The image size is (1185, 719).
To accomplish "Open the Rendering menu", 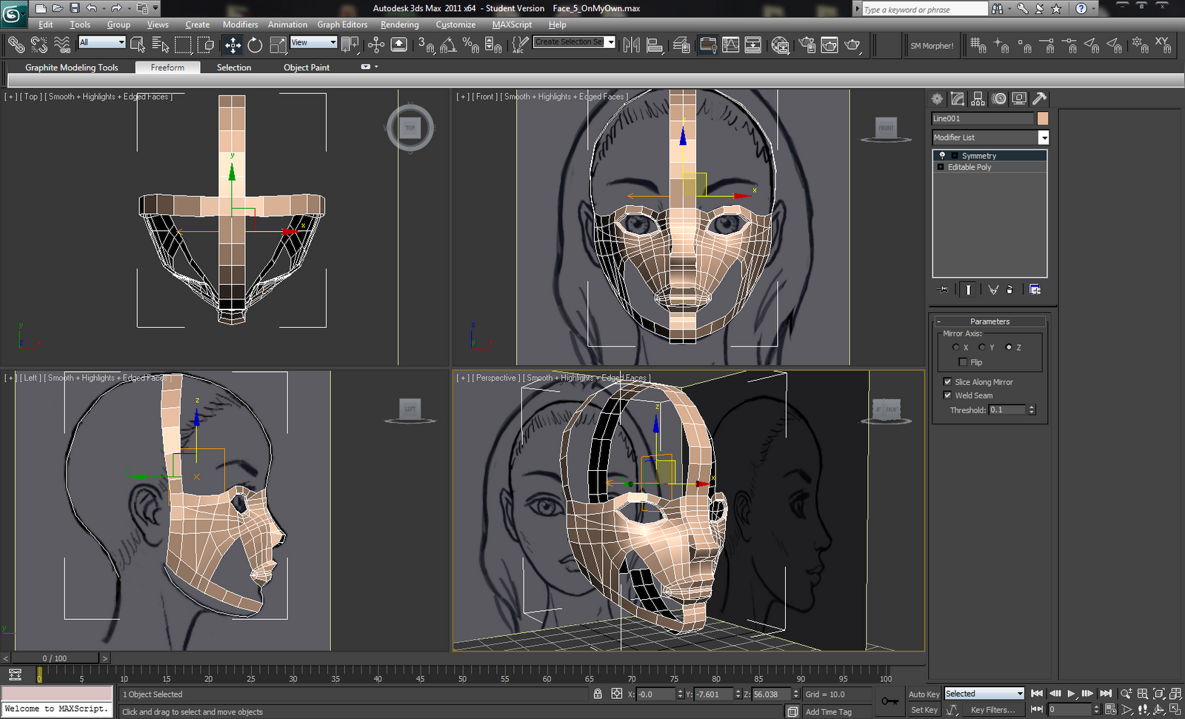I will point(399,24).
